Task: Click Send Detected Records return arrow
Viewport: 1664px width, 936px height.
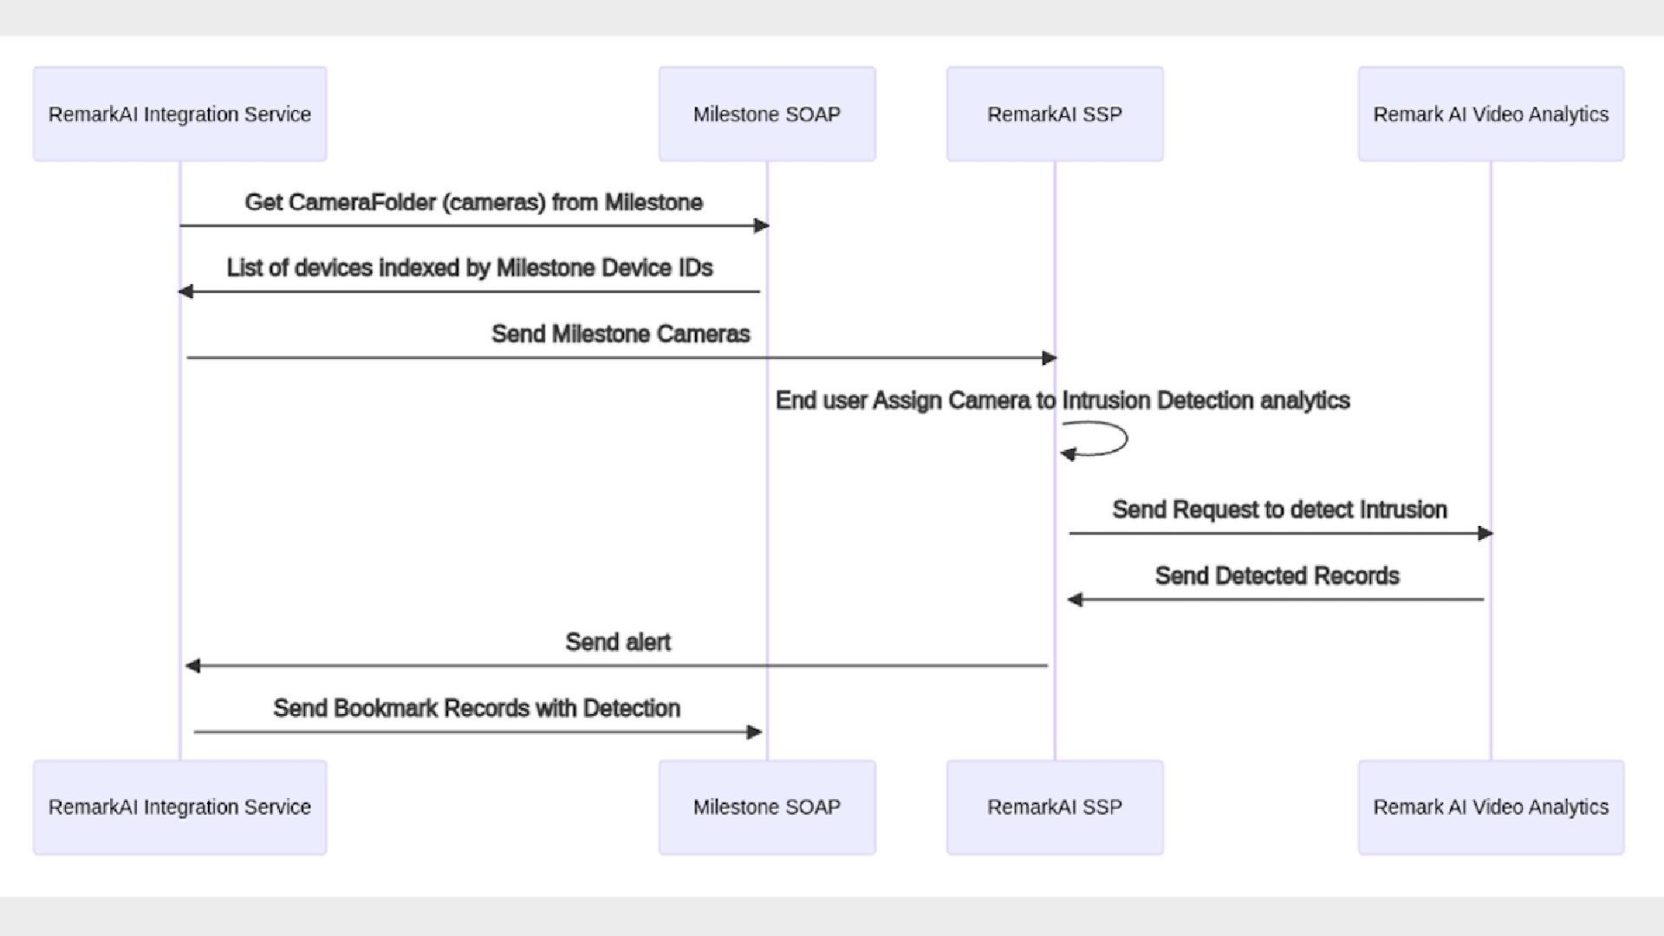Action: click(1274, 599)
